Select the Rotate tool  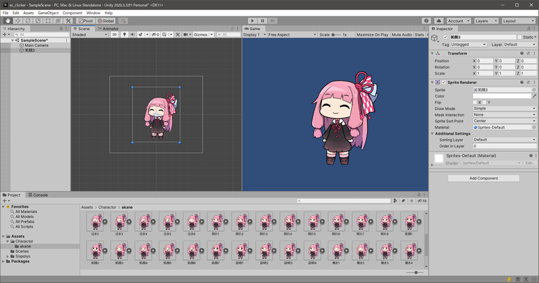[28, 21]
